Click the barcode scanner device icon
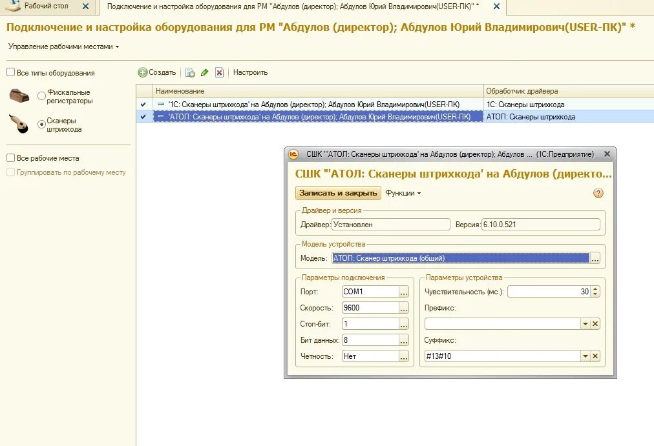Image resolution: width=654 pixels, height=446 pixels. pyautogui.click(x=18, y=124)
